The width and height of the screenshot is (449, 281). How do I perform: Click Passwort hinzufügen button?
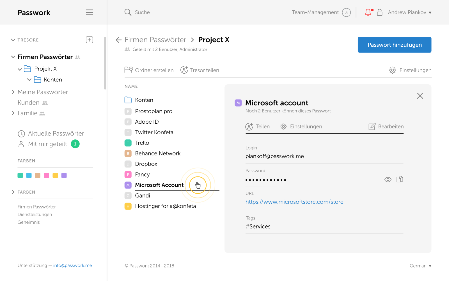pos(394,45)
